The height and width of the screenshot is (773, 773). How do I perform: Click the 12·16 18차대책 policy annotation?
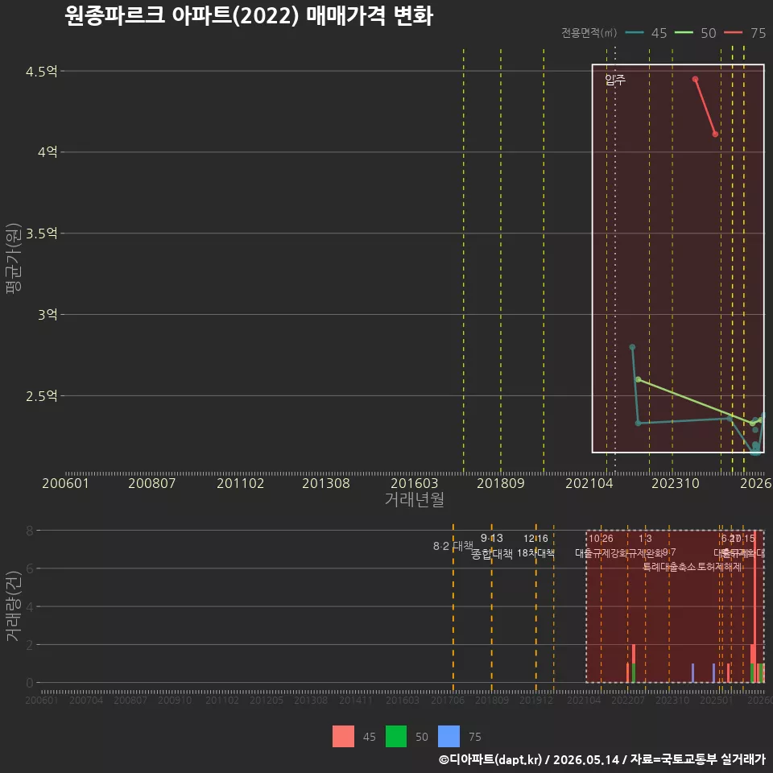(536, 546)
